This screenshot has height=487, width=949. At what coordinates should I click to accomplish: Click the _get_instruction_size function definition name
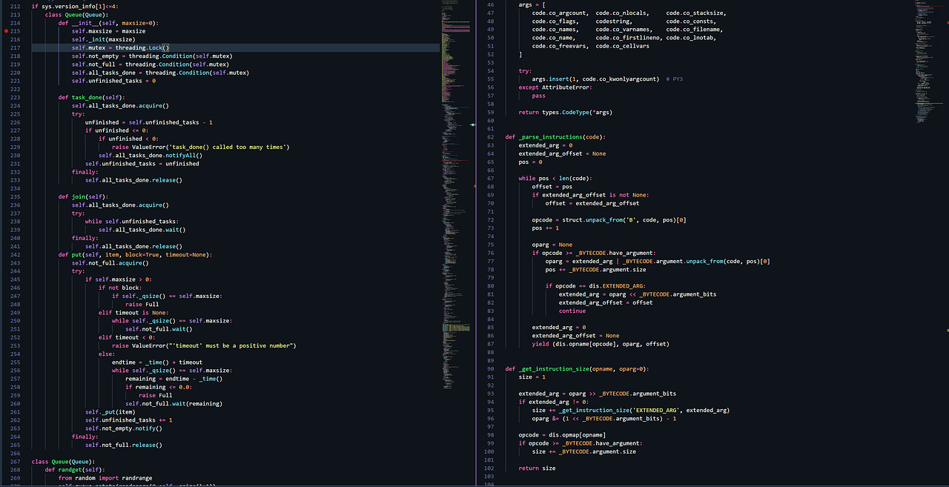pos(554,368)
